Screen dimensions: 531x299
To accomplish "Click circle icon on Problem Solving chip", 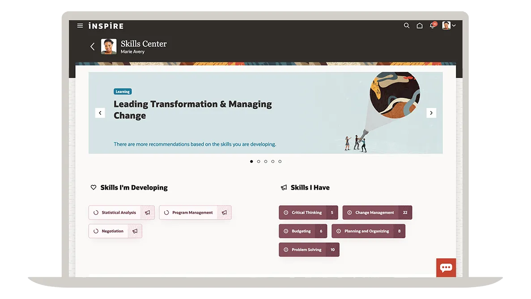I will click(x=286, y=249).
